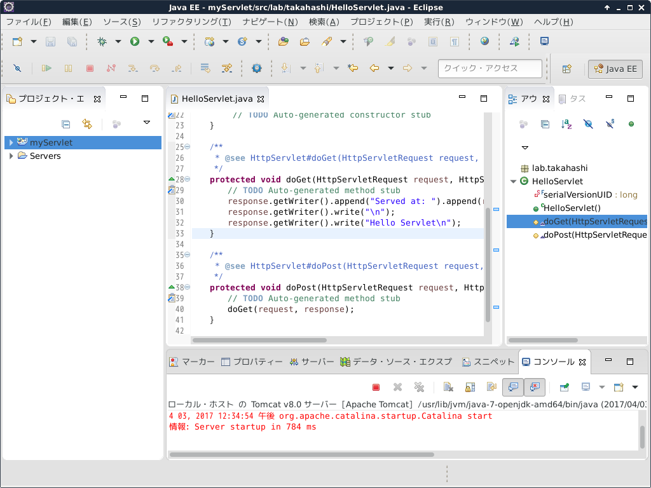Select lab.takahashi package in Outline

click(x=554, y=168)
